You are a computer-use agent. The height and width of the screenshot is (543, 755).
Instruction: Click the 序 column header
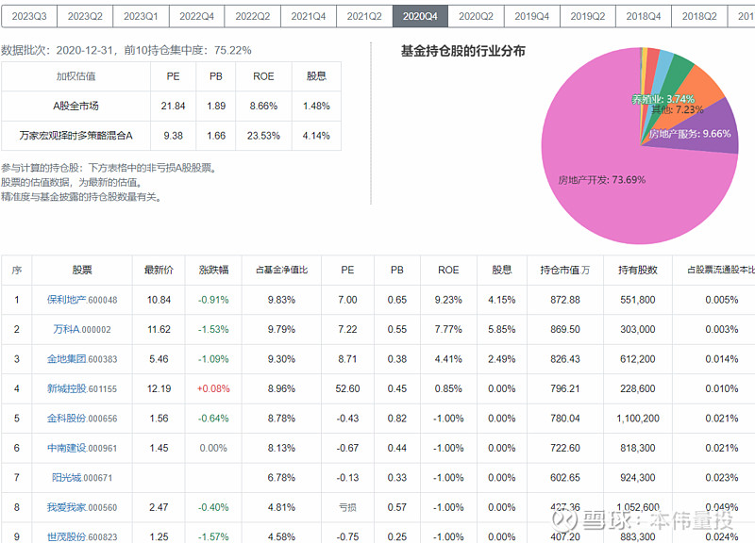click(x=17, y=271)
